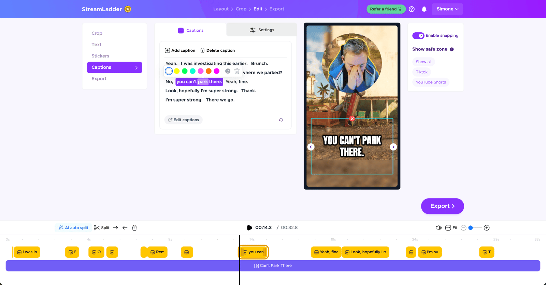The width and height of the screenshot is (546, 285).
Task: Go to the Layout step
Action: 221,9
